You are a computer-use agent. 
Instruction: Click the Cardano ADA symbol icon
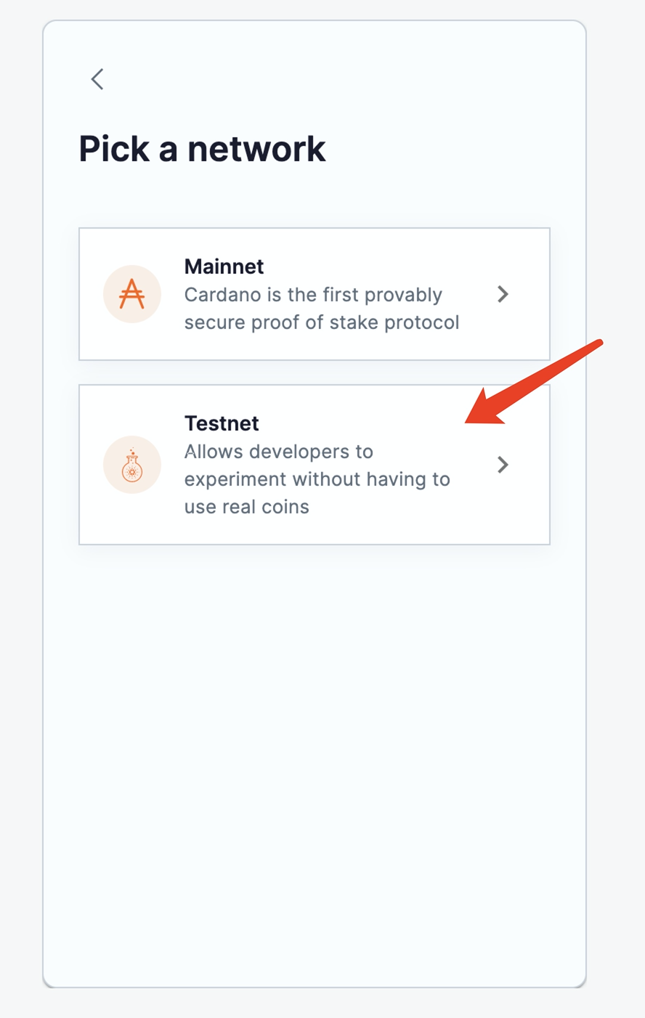132,294
